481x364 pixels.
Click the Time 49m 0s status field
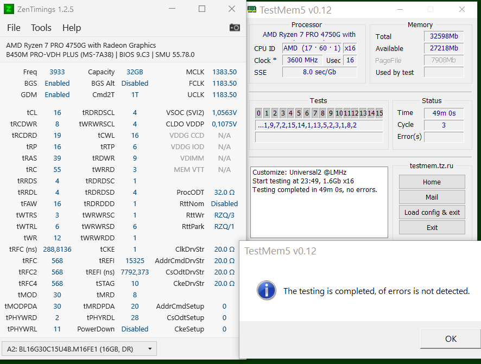[444, 113]
